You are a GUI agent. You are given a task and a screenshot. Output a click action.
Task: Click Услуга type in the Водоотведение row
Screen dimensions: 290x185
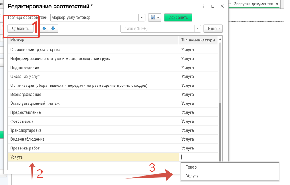[188, 67]
